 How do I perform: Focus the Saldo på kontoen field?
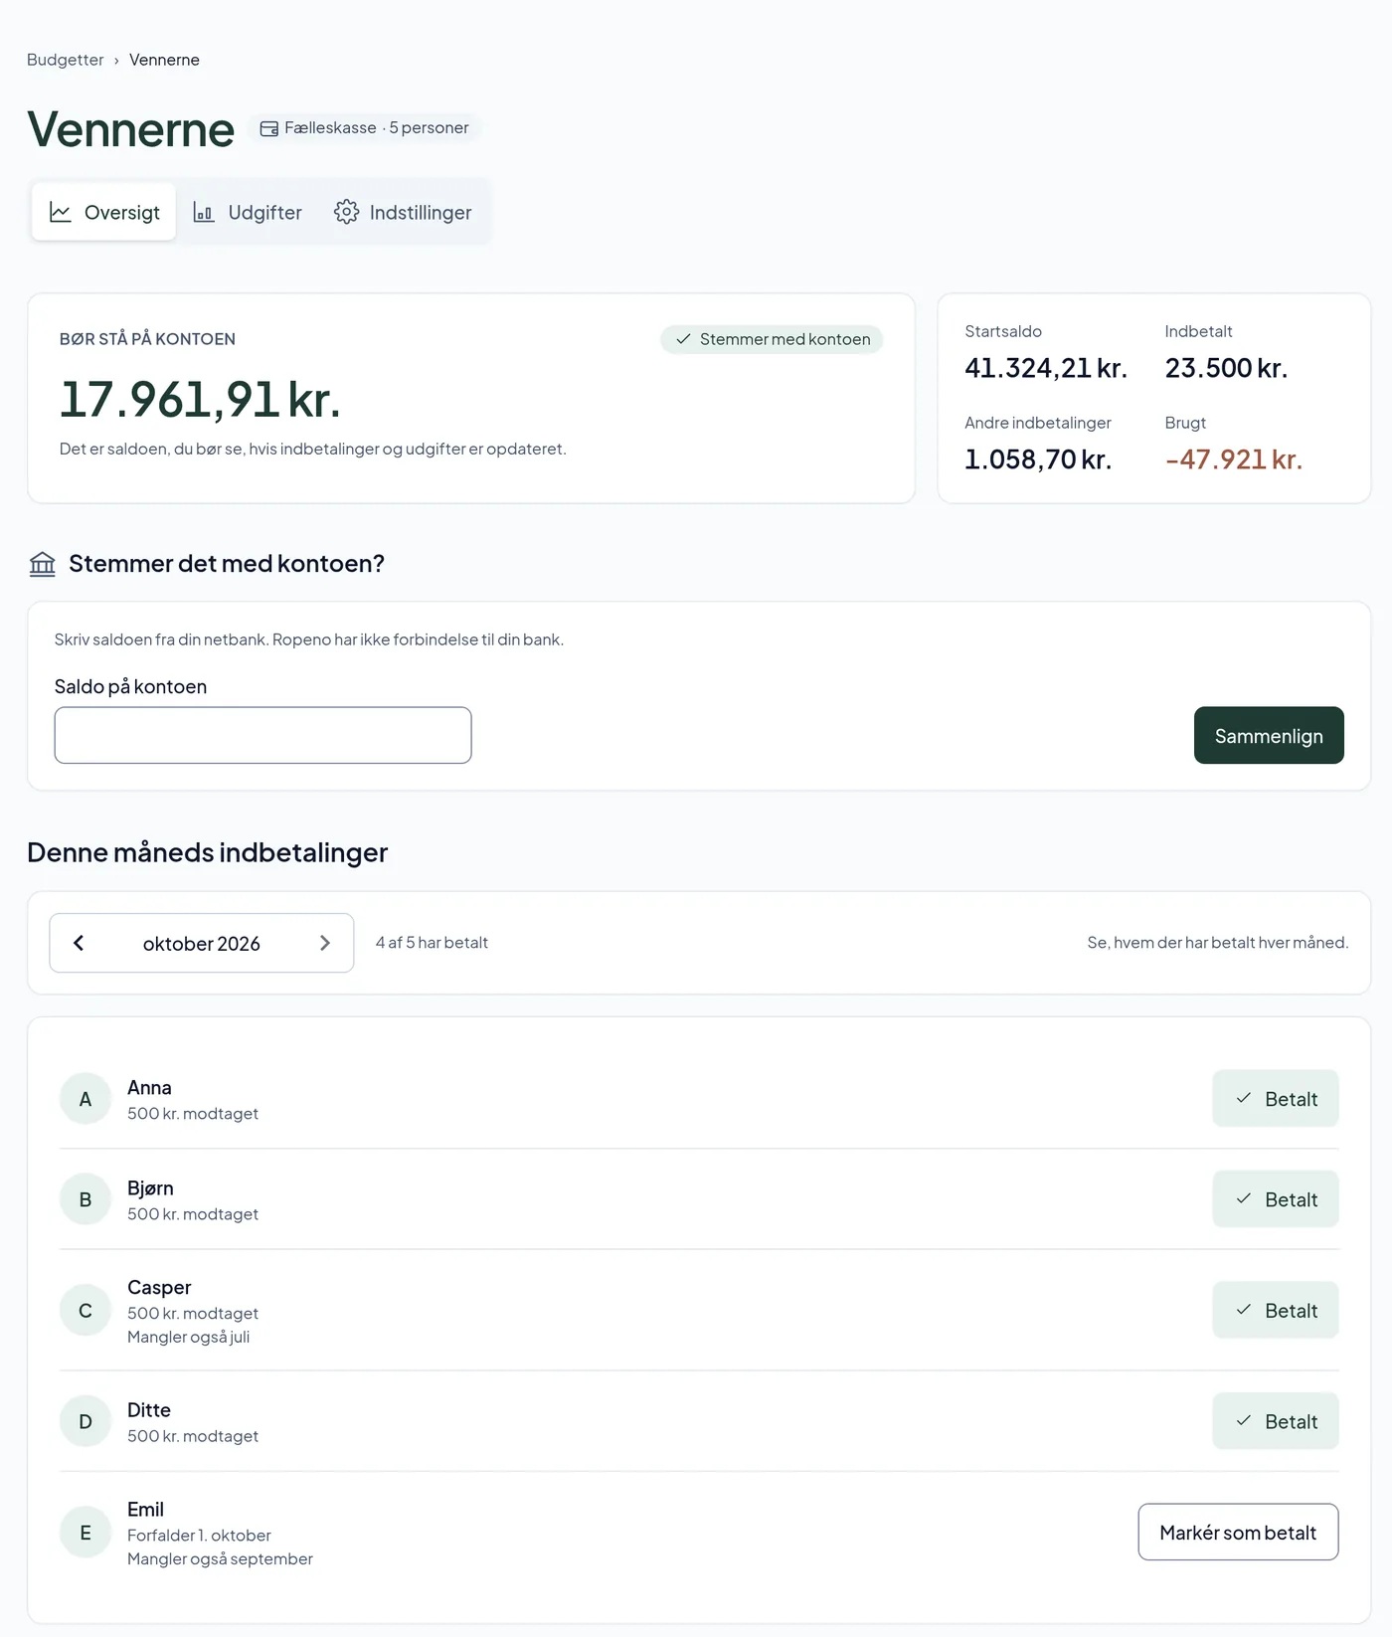[x=262, y=736]
